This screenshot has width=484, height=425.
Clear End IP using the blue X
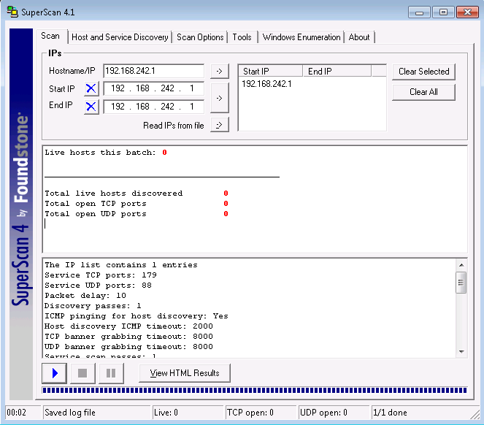pos(91,107)
